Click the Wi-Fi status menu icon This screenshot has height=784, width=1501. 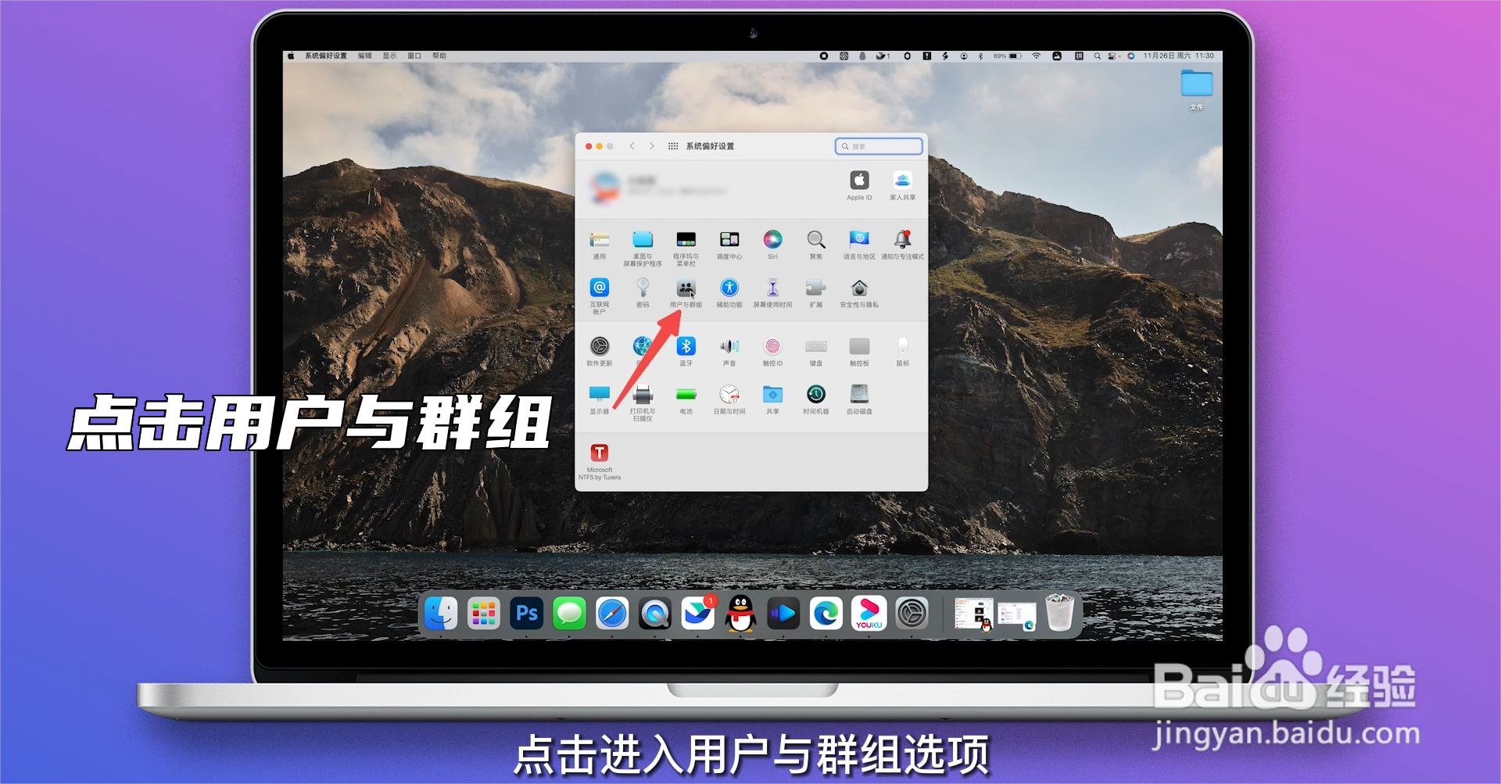tap(1034, 55)
